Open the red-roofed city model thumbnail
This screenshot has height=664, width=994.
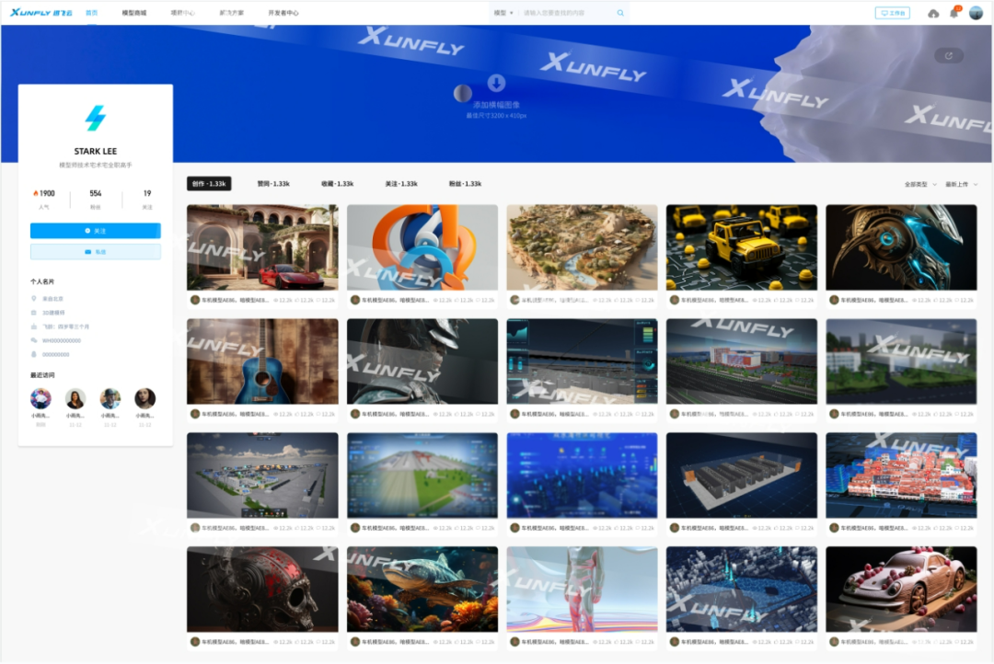pyautogui.click(x=901, y=475)
